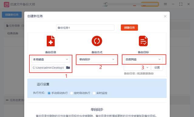Open the hamburger menu in title bar

point(165,4)
